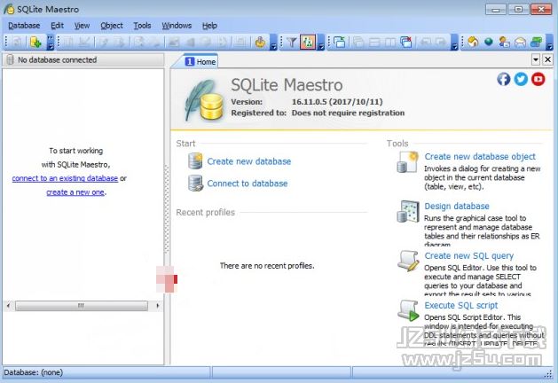The image size is (558, 383).
Task: Click the 'Database: (none)' status bar text
Action: pyautogui.click(x=34, y=372)
